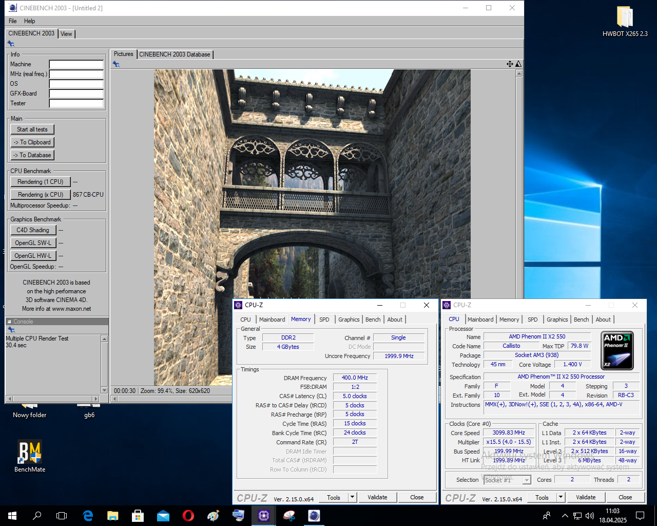Open Tools dropdown arrow in right CPU-Z
Screen dimensions: 657x526
561,497
